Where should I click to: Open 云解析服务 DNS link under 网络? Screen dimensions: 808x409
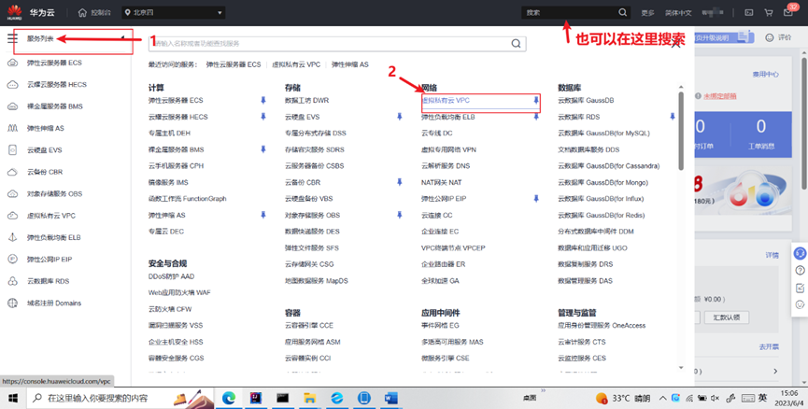pyautogui.click(x=446, y=166)
